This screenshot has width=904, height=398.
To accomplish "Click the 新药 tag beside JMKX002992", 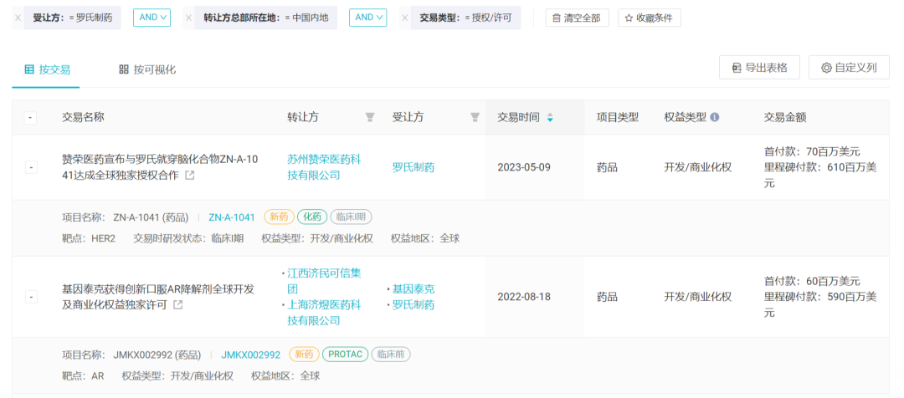I will (x=304, y=355).
